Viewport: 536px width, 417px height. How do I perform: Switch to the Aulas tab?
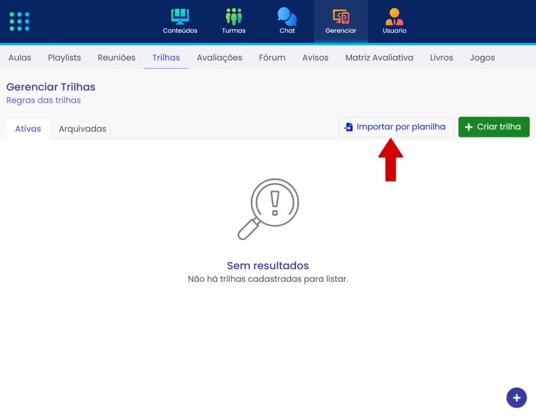(x=20, y=57)
